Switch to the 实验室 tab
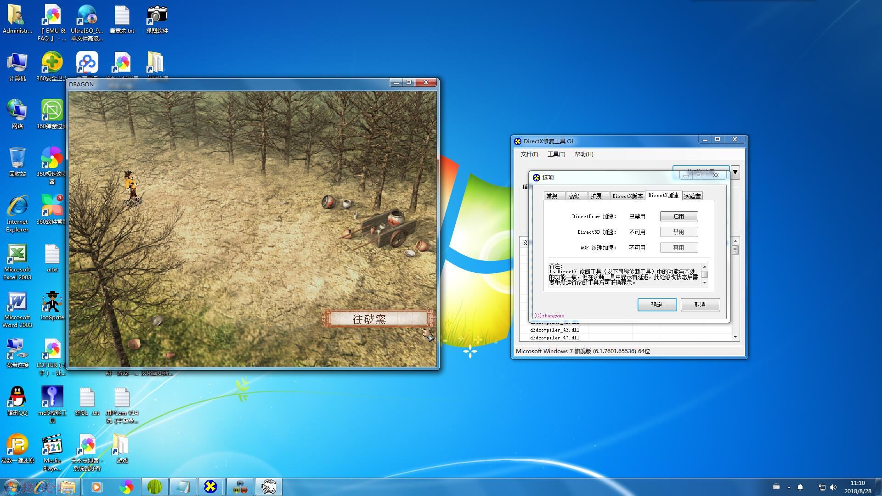The height and width of the screenshot is (496, 882). tap(692, 196)
